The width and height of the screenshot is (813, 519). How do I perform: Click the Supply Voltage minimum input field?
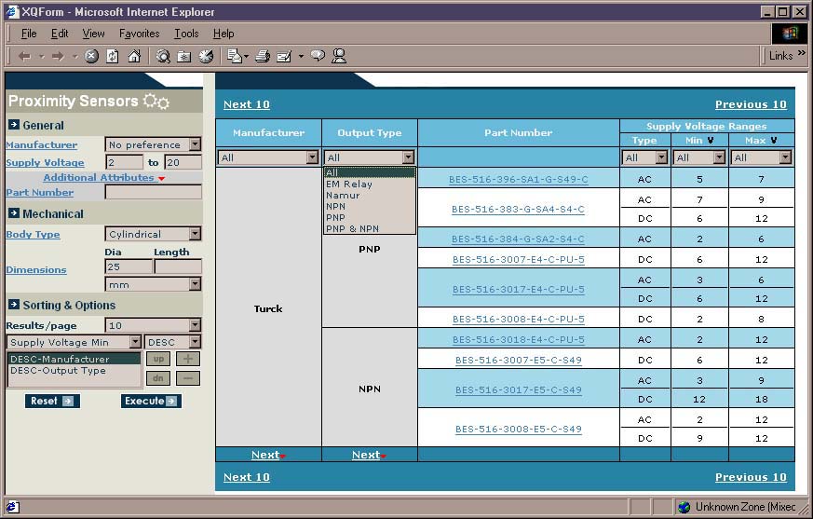point(125,162)
